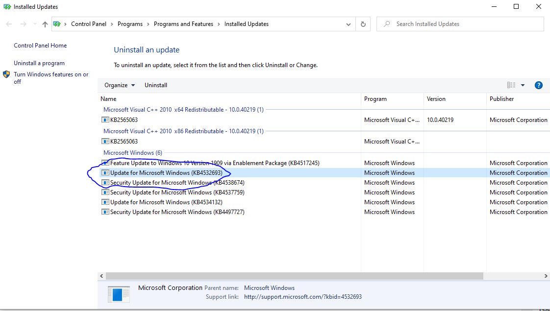Click the shield icon beside Windows features

coord(6,74)
